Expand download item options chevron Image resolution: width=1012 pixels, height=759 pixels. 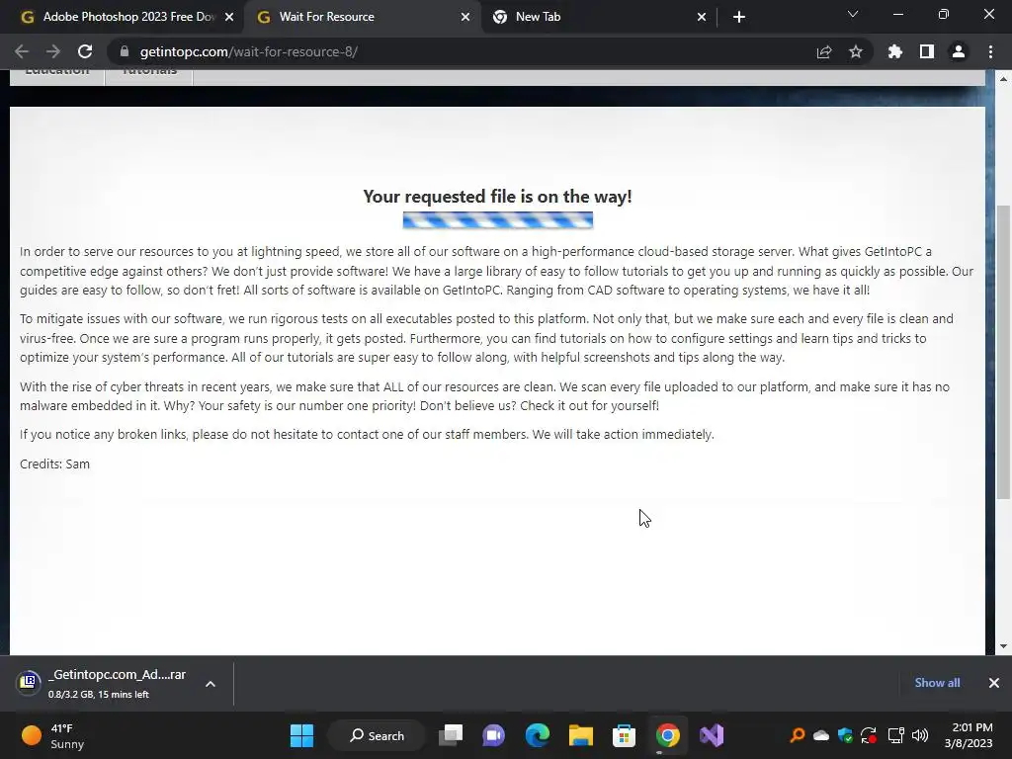(211, 684)
